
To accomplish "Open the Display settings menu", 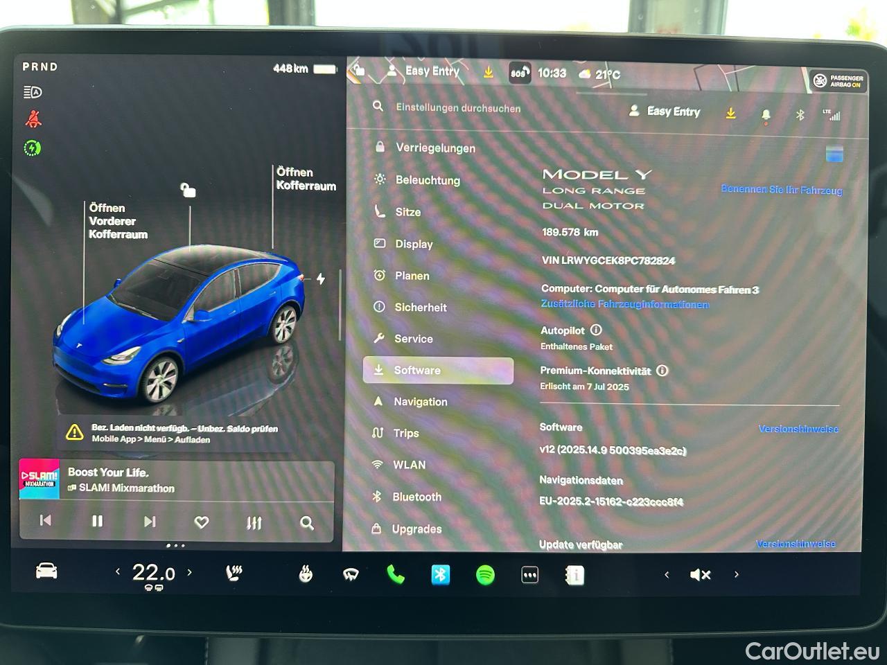I will pyautogui.click(x=403, y=243).
